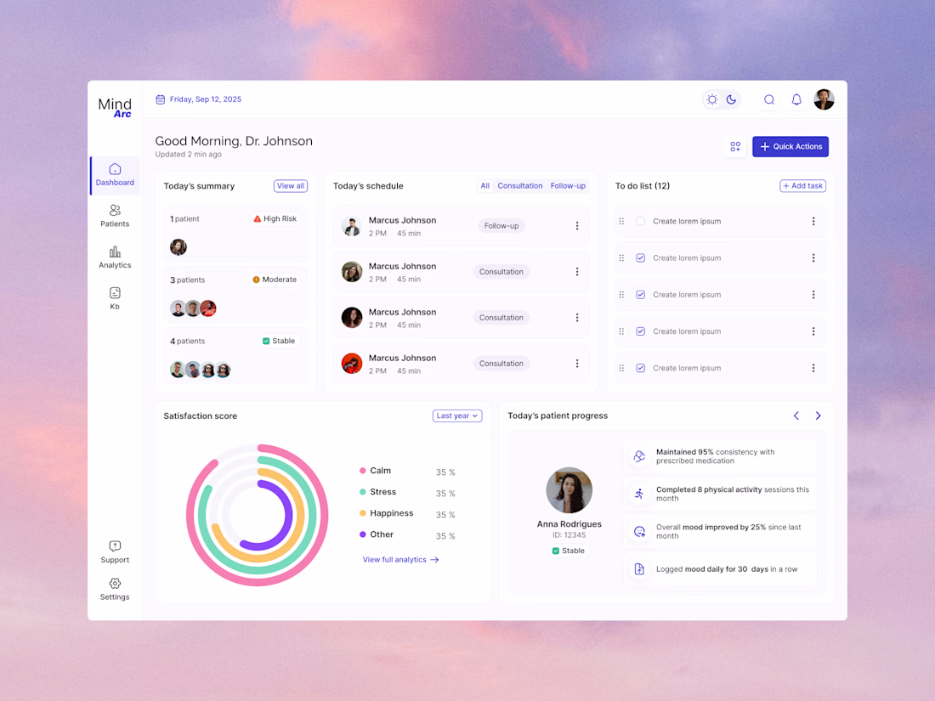
Task: Click the calendar icon beside the date
Action: (x=161, y=99)
